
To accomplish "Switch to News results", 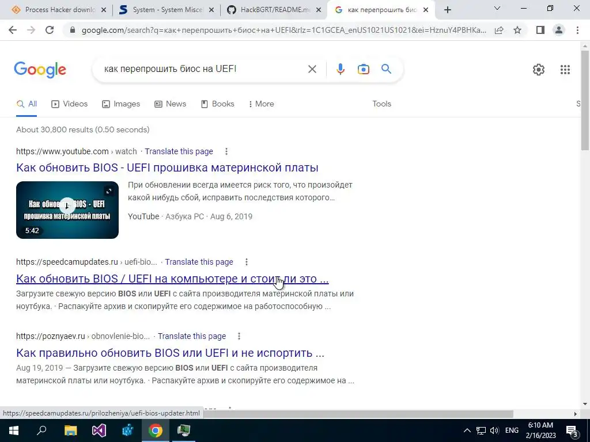I will click(170, 104).
